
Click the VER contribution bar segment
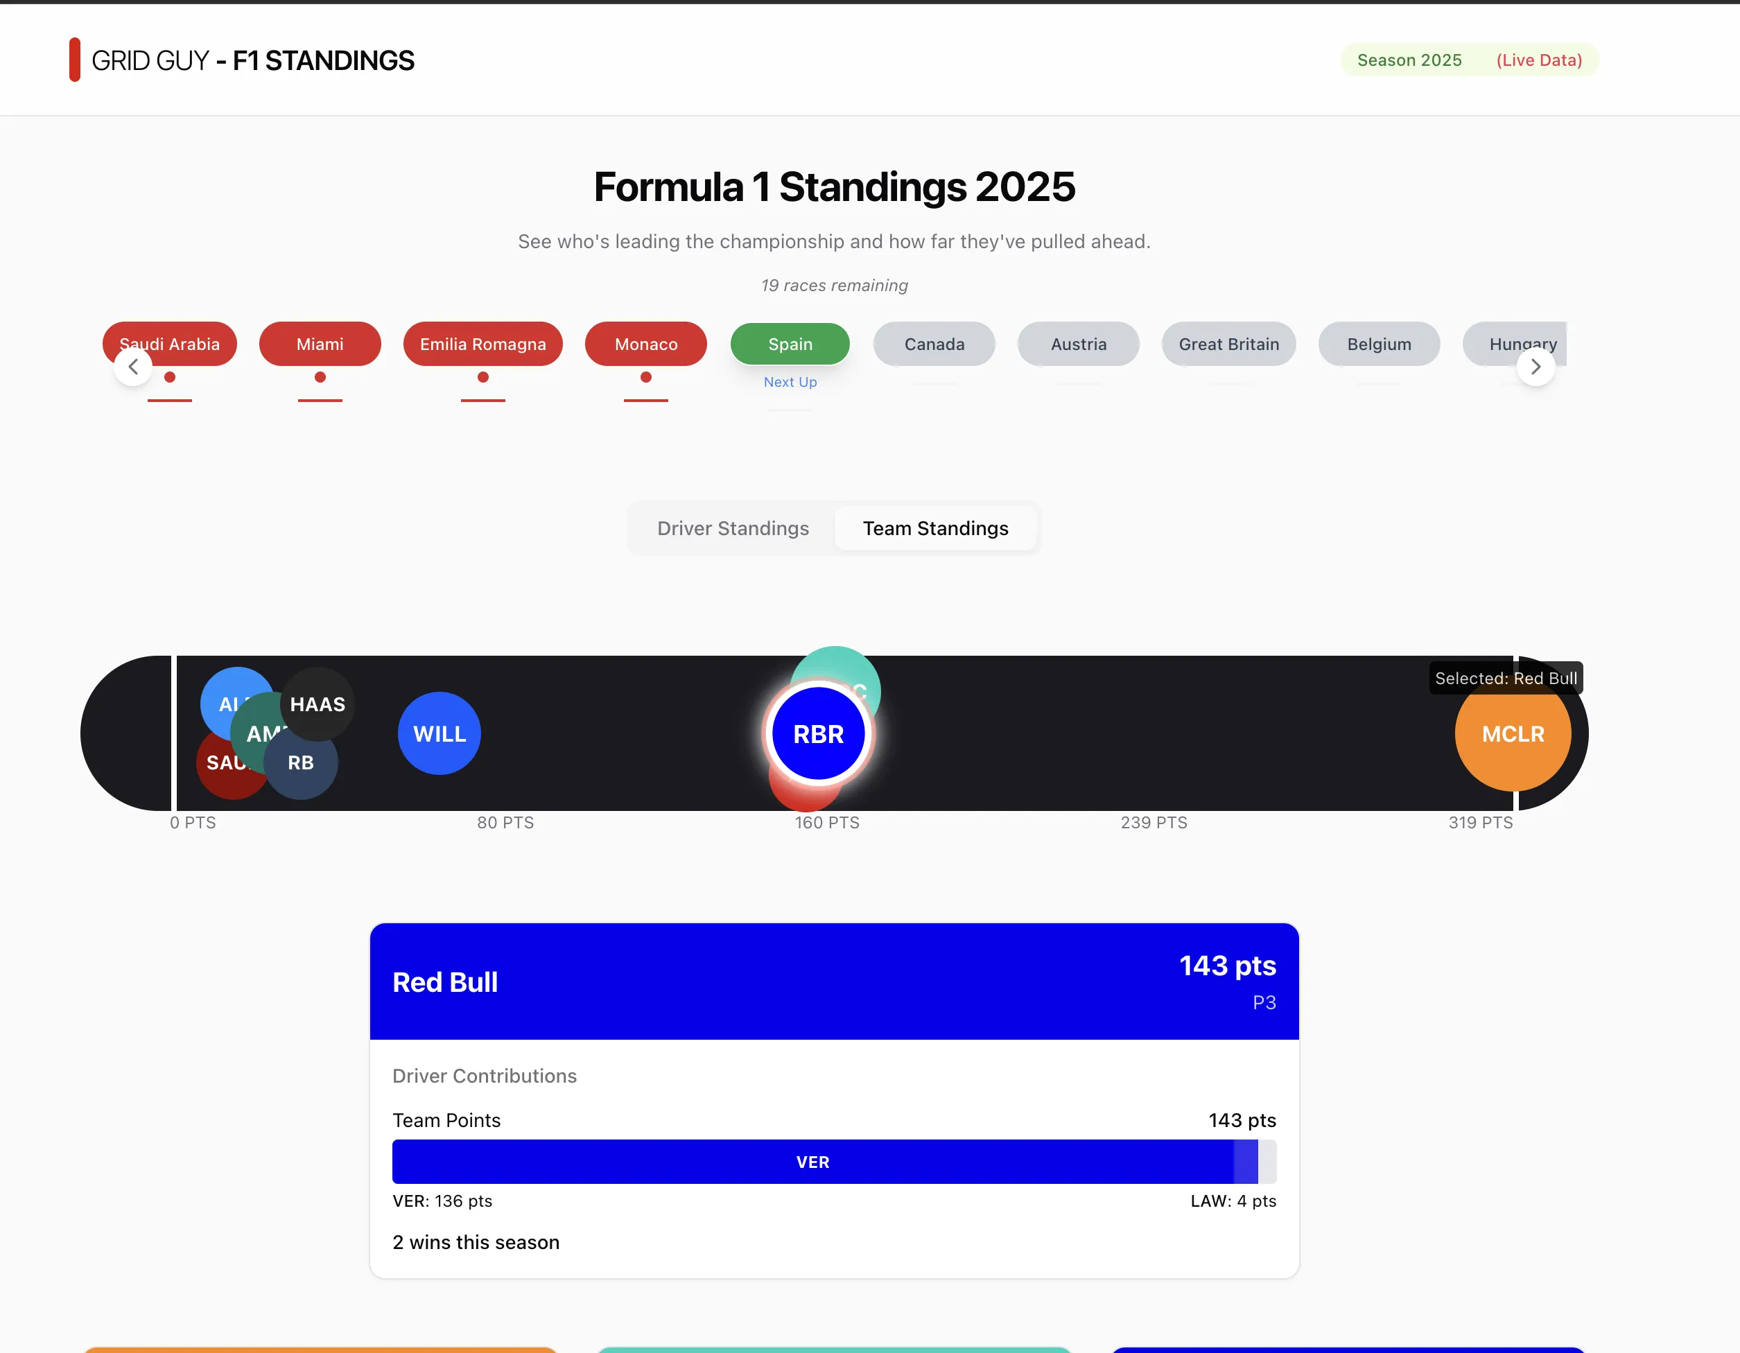tap(812, 1162)
